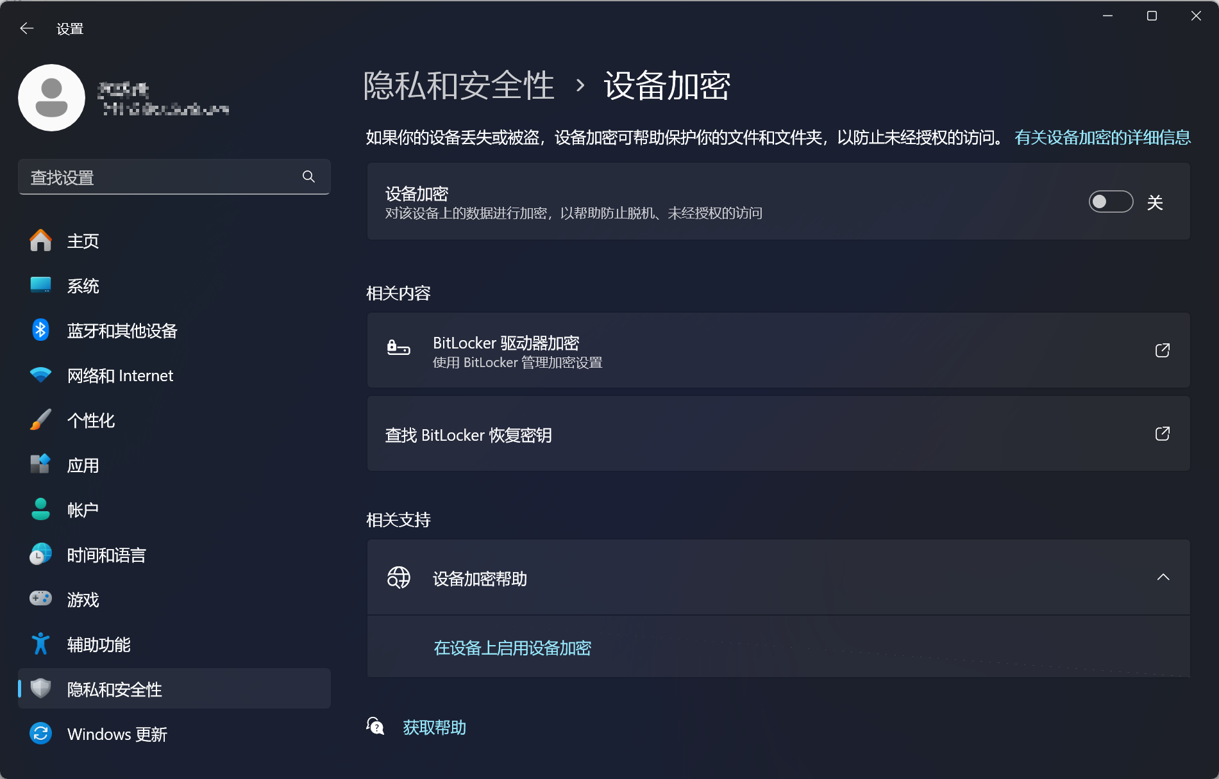The height and width of the screenshot is (779, 1219).
Task: Select the 个性化 brush icon
Action: [40, 420]
